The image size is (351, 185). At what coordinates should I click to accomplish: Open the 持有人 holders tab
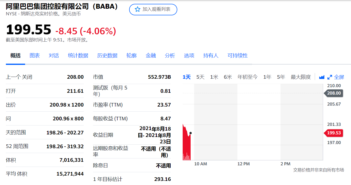click(x=211, y=55)
